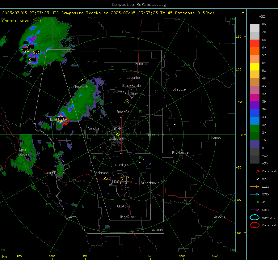
Task: Click the yellow diamond marker near RockyMH
Action: click(82, 81)
